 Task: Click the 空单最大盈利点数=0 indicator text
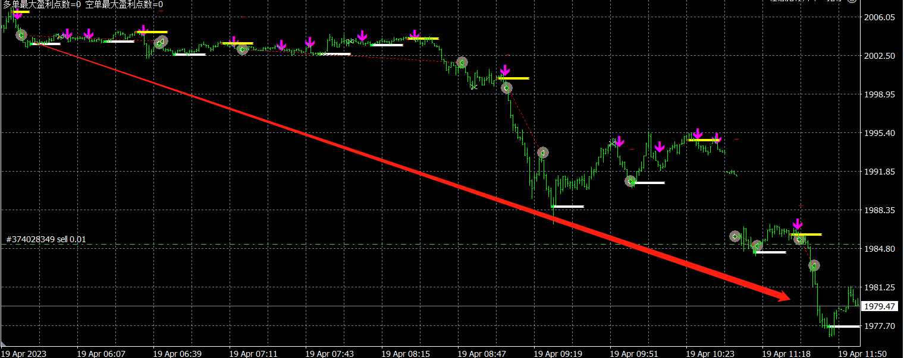[124, 5]
